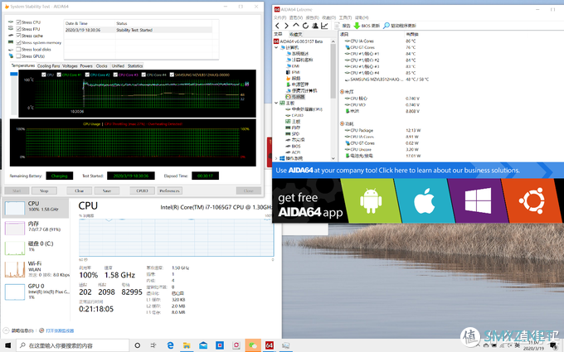Open the 文件(F) menu in AIDA64

(x=280, y=17)
